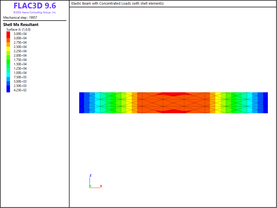277x208 pixels.
Task: Select the orange 2.75E+04 legend swatch
Action: (x=8, y=43)
